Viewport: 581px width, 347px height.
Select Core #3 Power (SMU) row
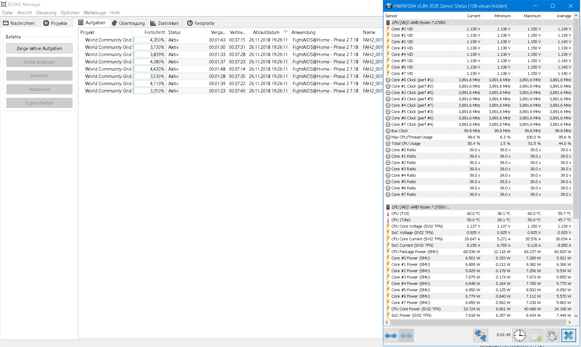(x=478, y=277)
